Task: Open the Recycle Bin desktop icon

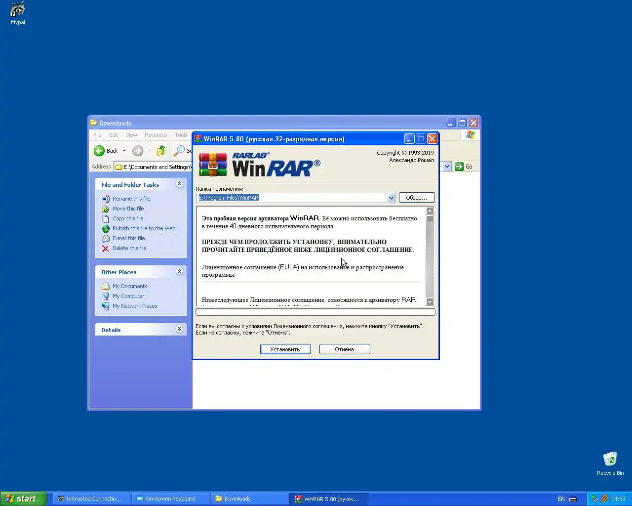Action: click(610, 459)
